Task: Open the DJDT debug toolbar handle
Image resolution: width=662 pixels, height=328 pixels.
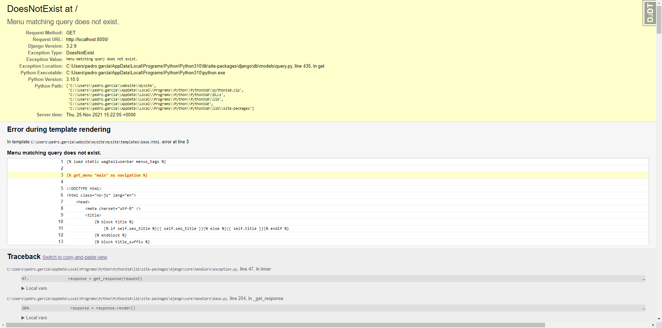Action: click(x=650, y=12)
